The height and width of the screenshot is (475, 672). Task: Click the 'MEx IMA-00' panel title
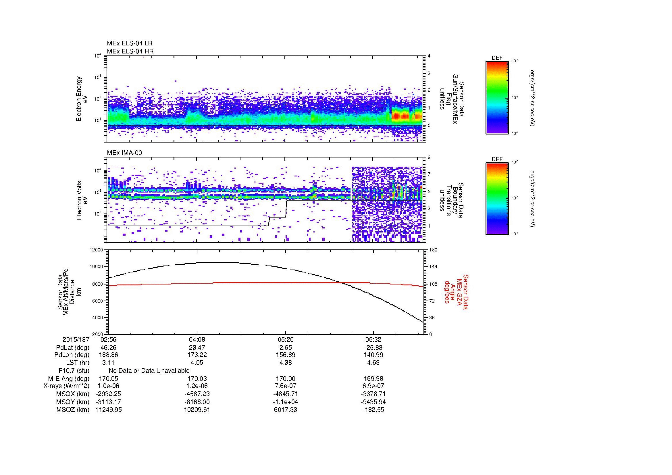pos(124,153)
